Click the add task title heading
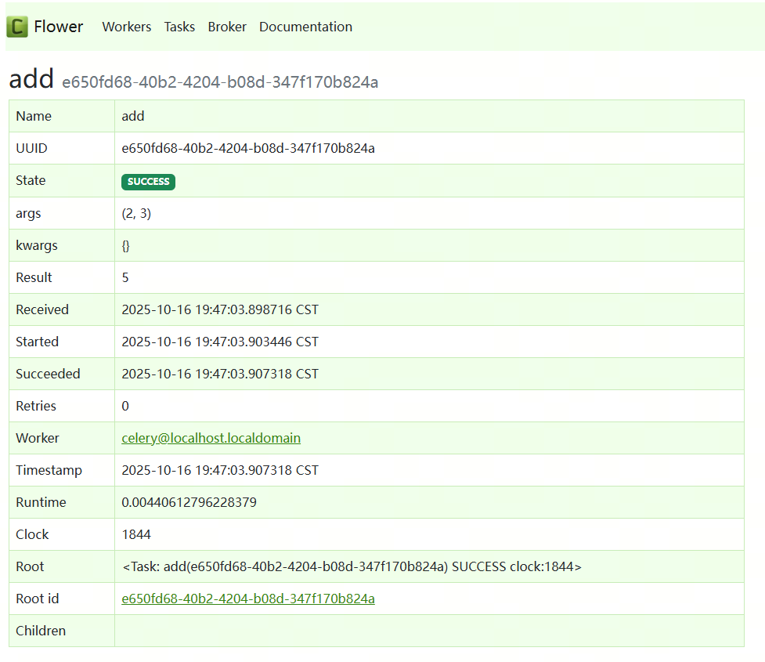 [31, 78]
